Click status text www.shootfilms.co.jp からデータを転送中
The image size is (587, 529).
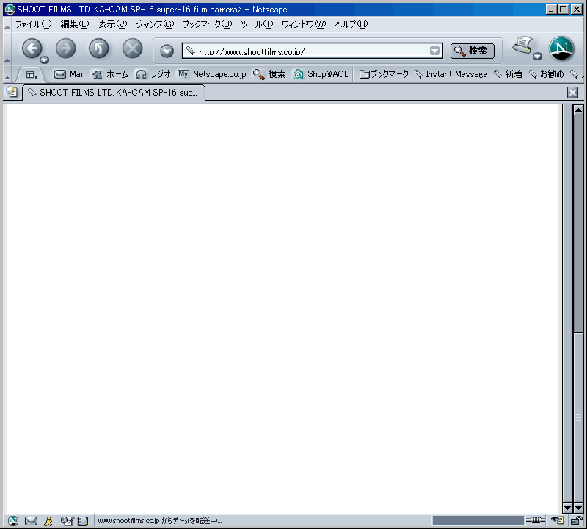[x=160, y=521]
